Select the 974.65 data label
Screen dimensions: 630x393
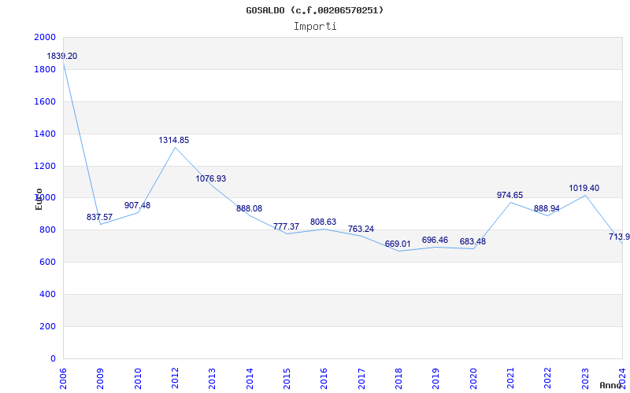pos(510,195)
